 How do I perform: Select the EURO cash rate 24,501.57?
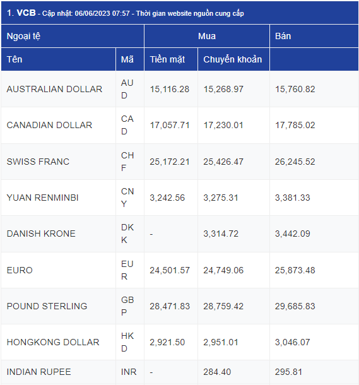(170, 270)
